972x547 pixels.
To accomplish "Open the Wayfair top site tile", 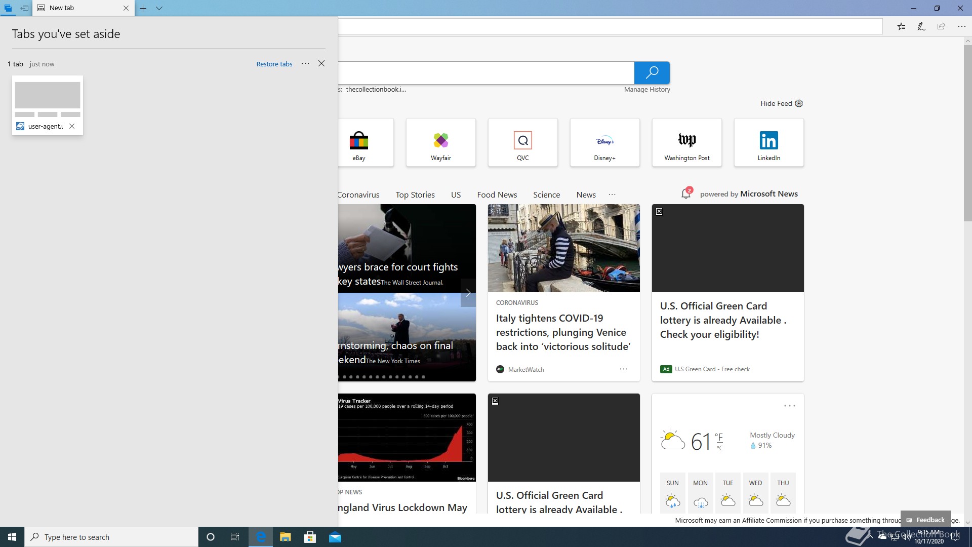I will pyautogui.click(x=441, y=142).
